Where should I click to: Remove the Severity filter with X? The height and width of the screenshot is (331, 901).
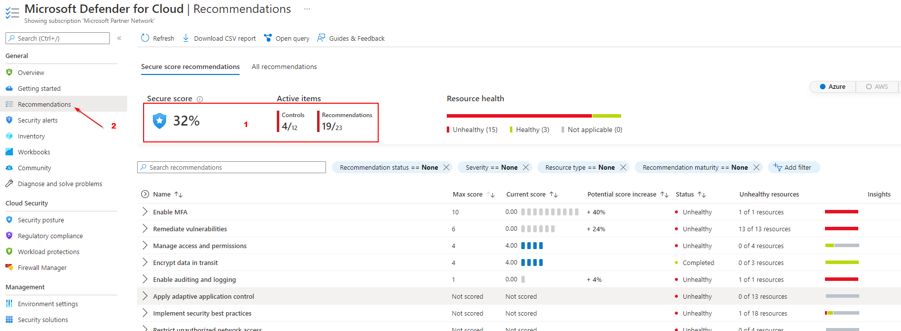(526, 167)
